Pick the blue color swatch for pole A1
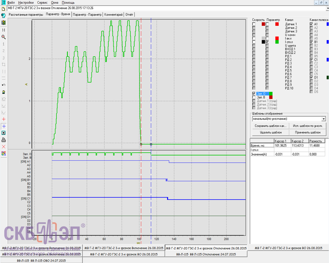Viewport: 329px width, 263px height. point(328,24)
